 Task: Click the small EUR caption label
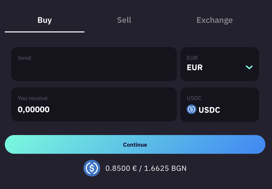tap(192, 58)
